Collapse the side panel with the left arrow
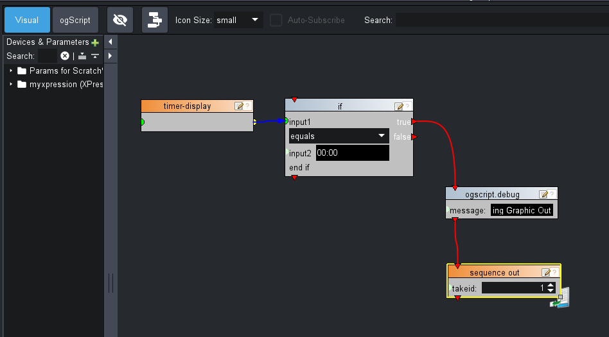 click(110, 42)
